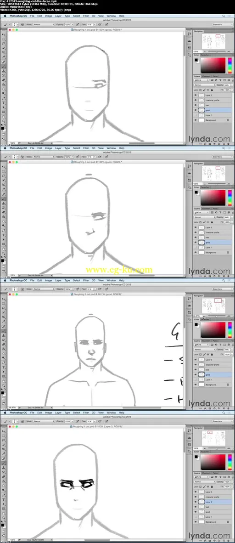Select Blur tool in the one-eyed sketch frame
Screen dimensions: 235x543
click(4, 89)
